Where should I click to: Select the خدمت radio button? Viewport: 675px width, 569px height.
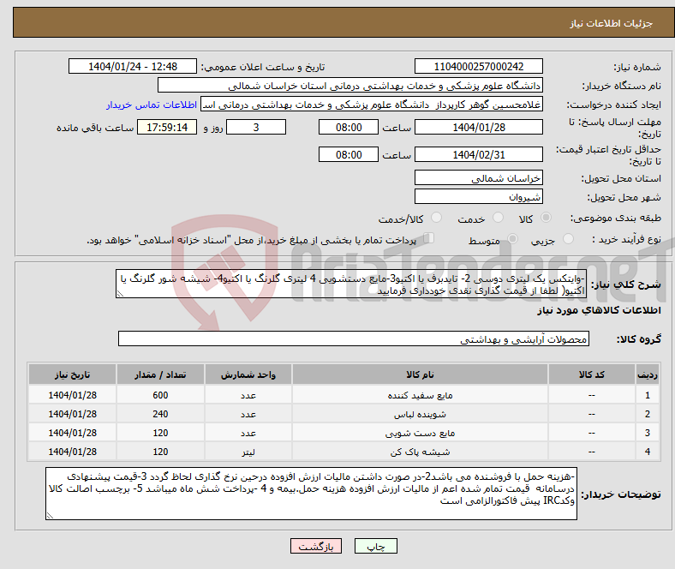tap(498, 218)
